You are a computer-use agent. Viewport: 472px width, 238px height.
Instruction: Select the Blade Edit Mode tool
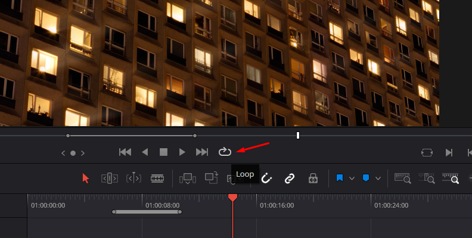coord(157,178)
